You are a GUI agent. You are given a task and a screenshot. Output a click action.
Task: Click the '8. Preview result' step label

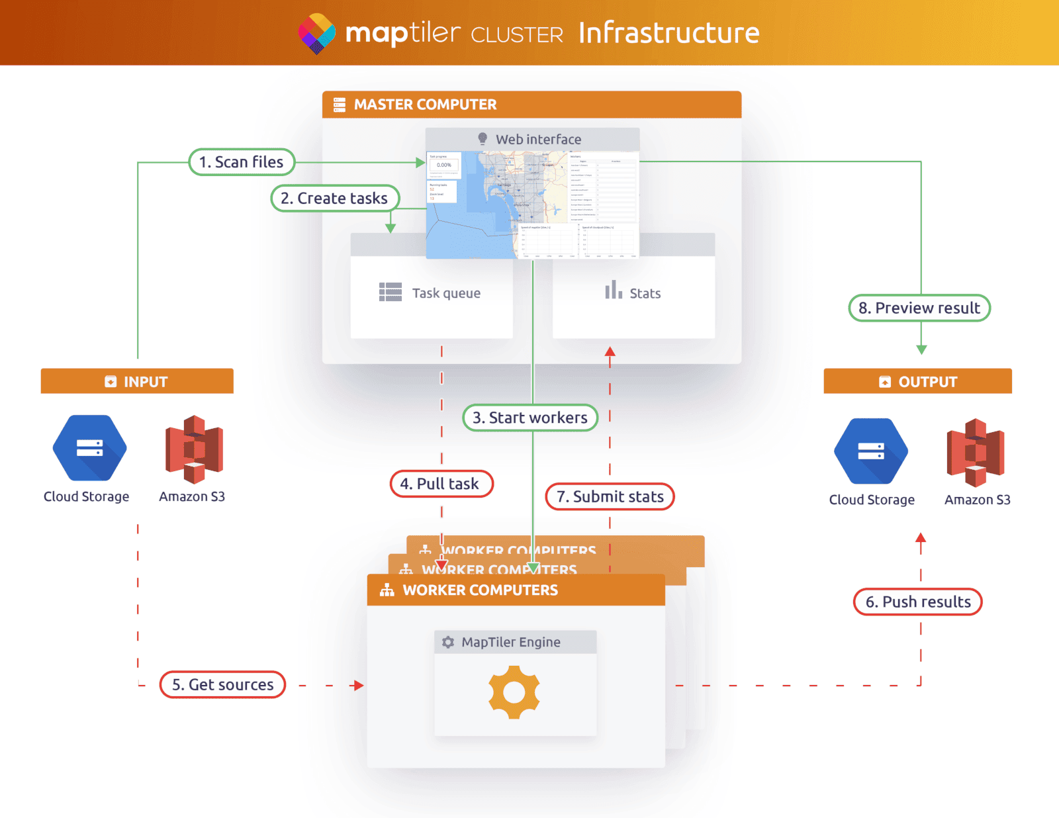coord(919,308)
